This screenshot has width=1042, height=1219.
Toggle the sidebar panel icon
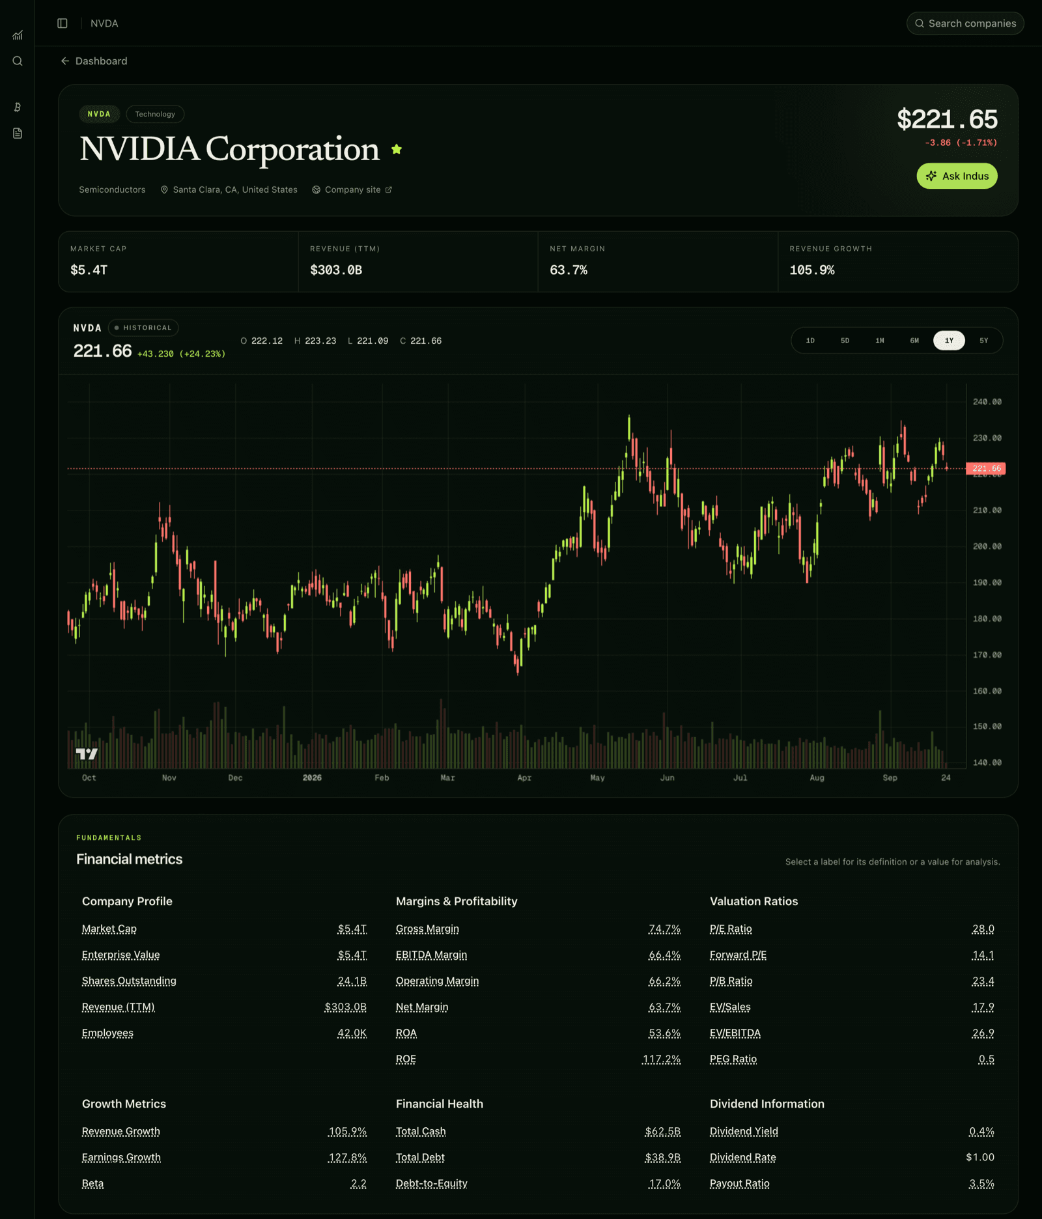pos(63,23)
